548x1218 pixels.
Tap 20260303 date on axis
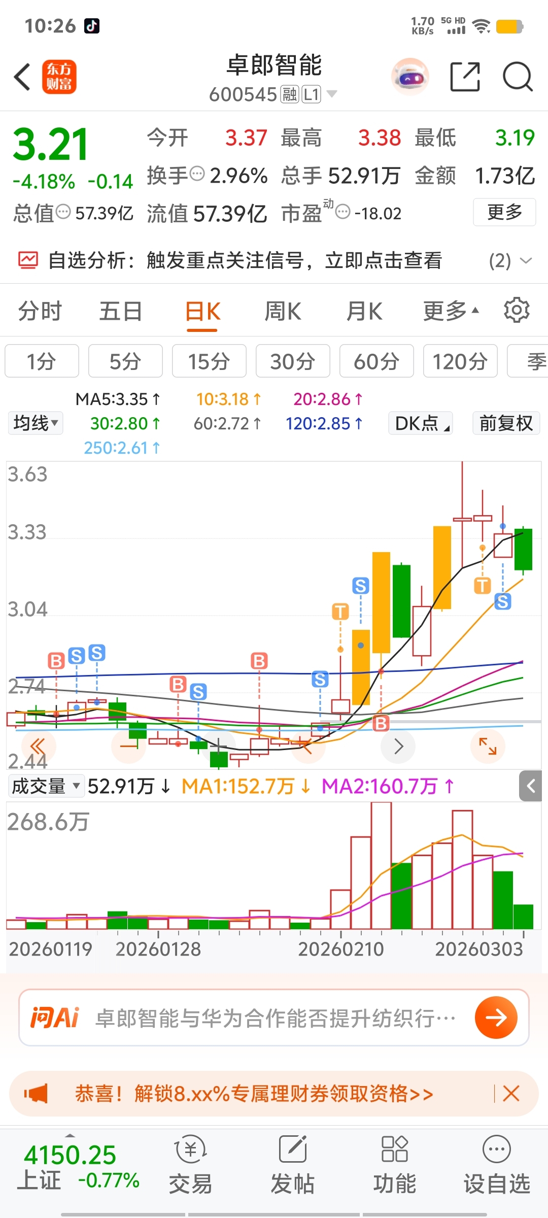(479, 949)
